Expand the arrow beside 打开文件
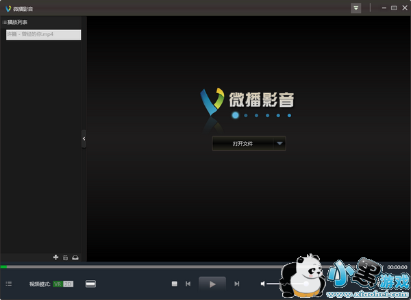 (279, 144)
